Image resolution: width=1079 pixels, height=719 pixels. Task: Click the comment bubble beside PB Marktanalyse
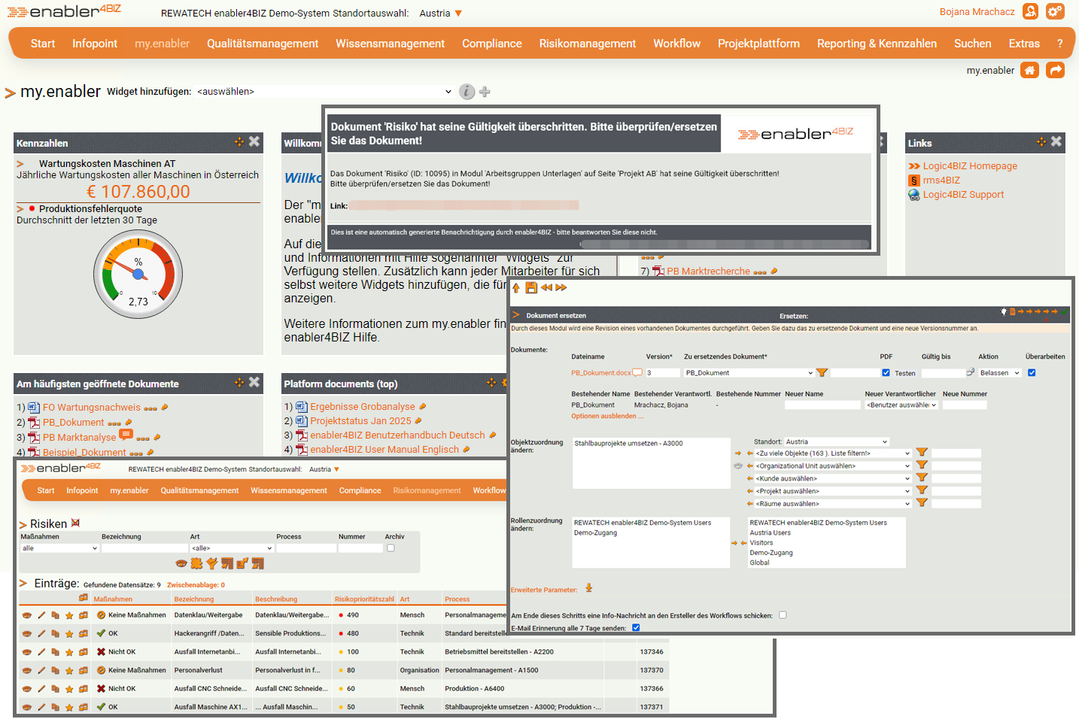click(126, 435)
